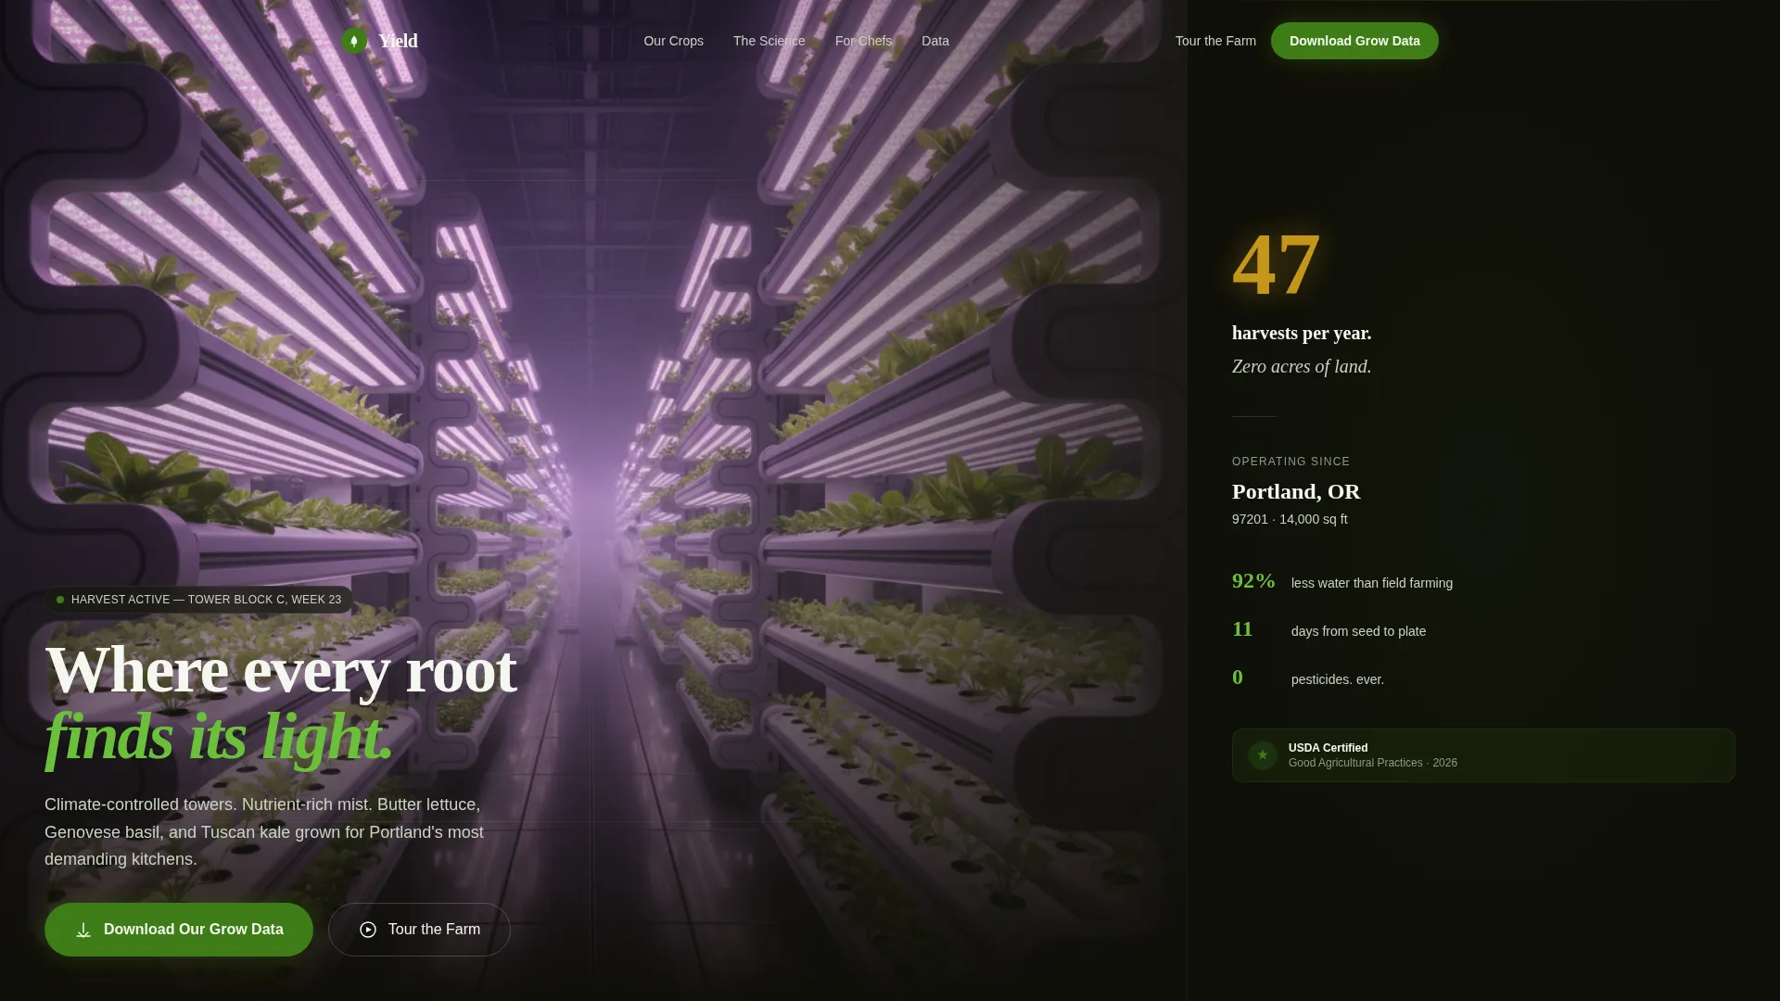Click the outlined Tour the Farm button
Screen dimensions: 1780x1001
pyautogui.click(x=419, y=930)
